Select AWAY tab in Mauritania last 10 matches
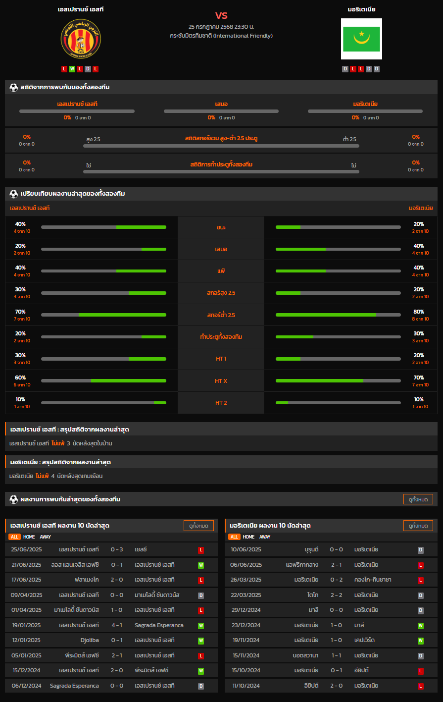The height and width of the screenshot is (702, 443). tap(265, 537)
